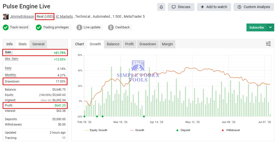Click the Live update warning icon

tap(79, 27)
